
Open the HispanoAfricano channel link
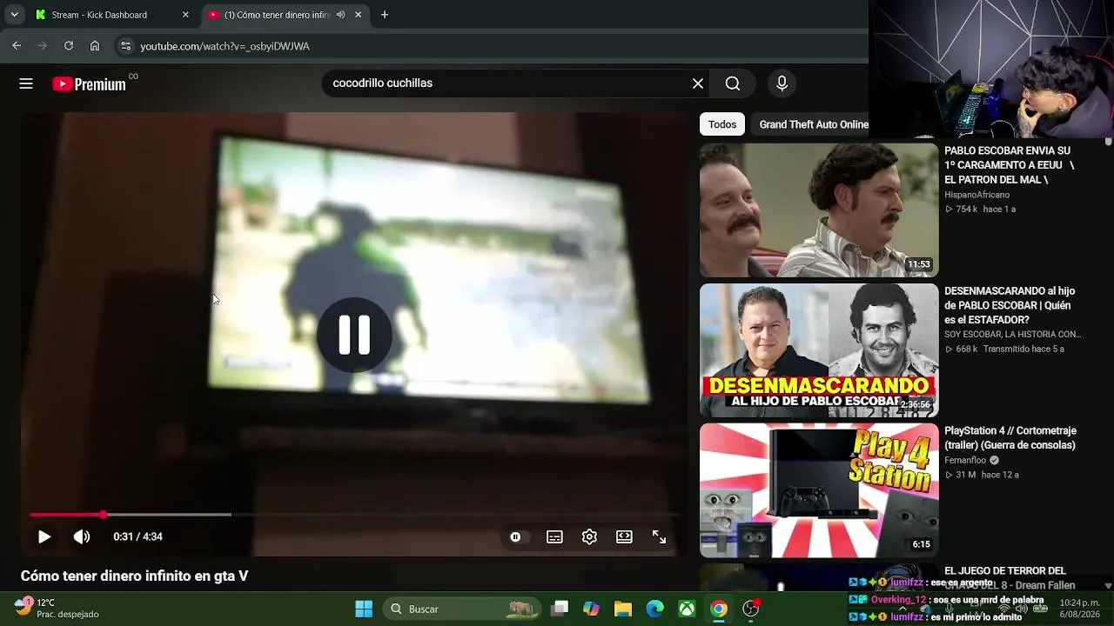pos(977,195)
